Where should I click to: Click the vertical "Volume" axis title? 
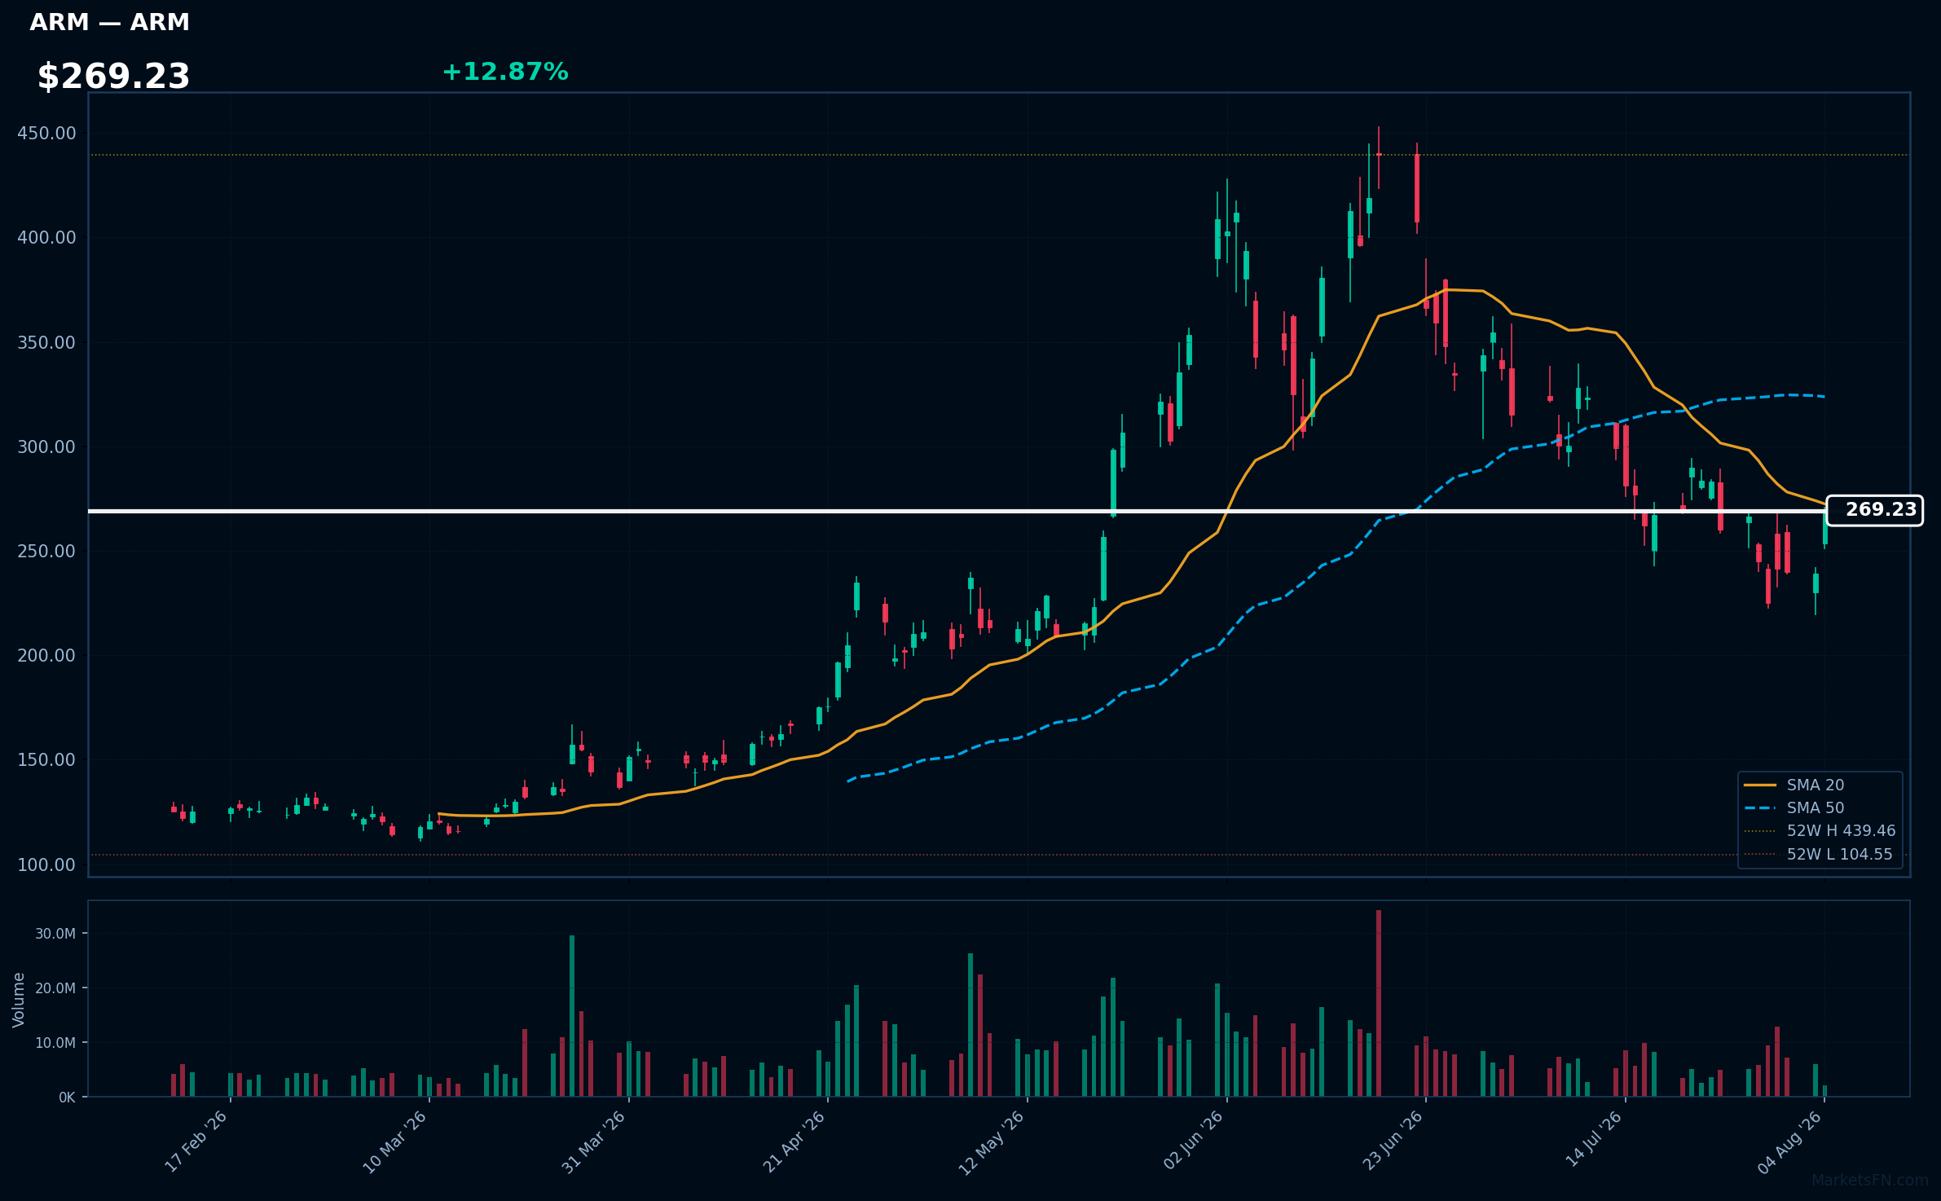(x=19, y=1000)
